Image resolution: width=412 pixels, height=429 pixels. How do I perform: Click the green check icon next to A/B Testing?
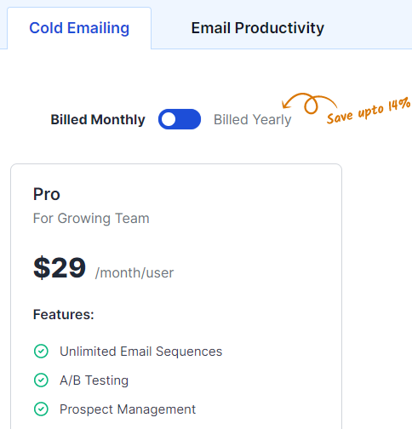(x=41, y=380)
